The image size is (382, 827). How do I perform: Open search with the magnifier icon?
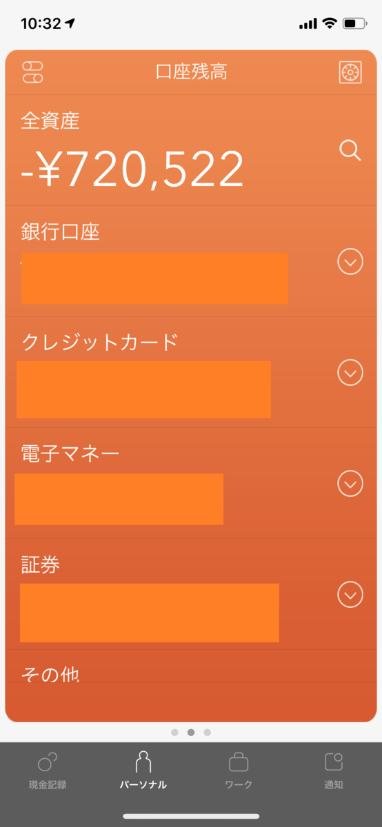tap(350, 150)
